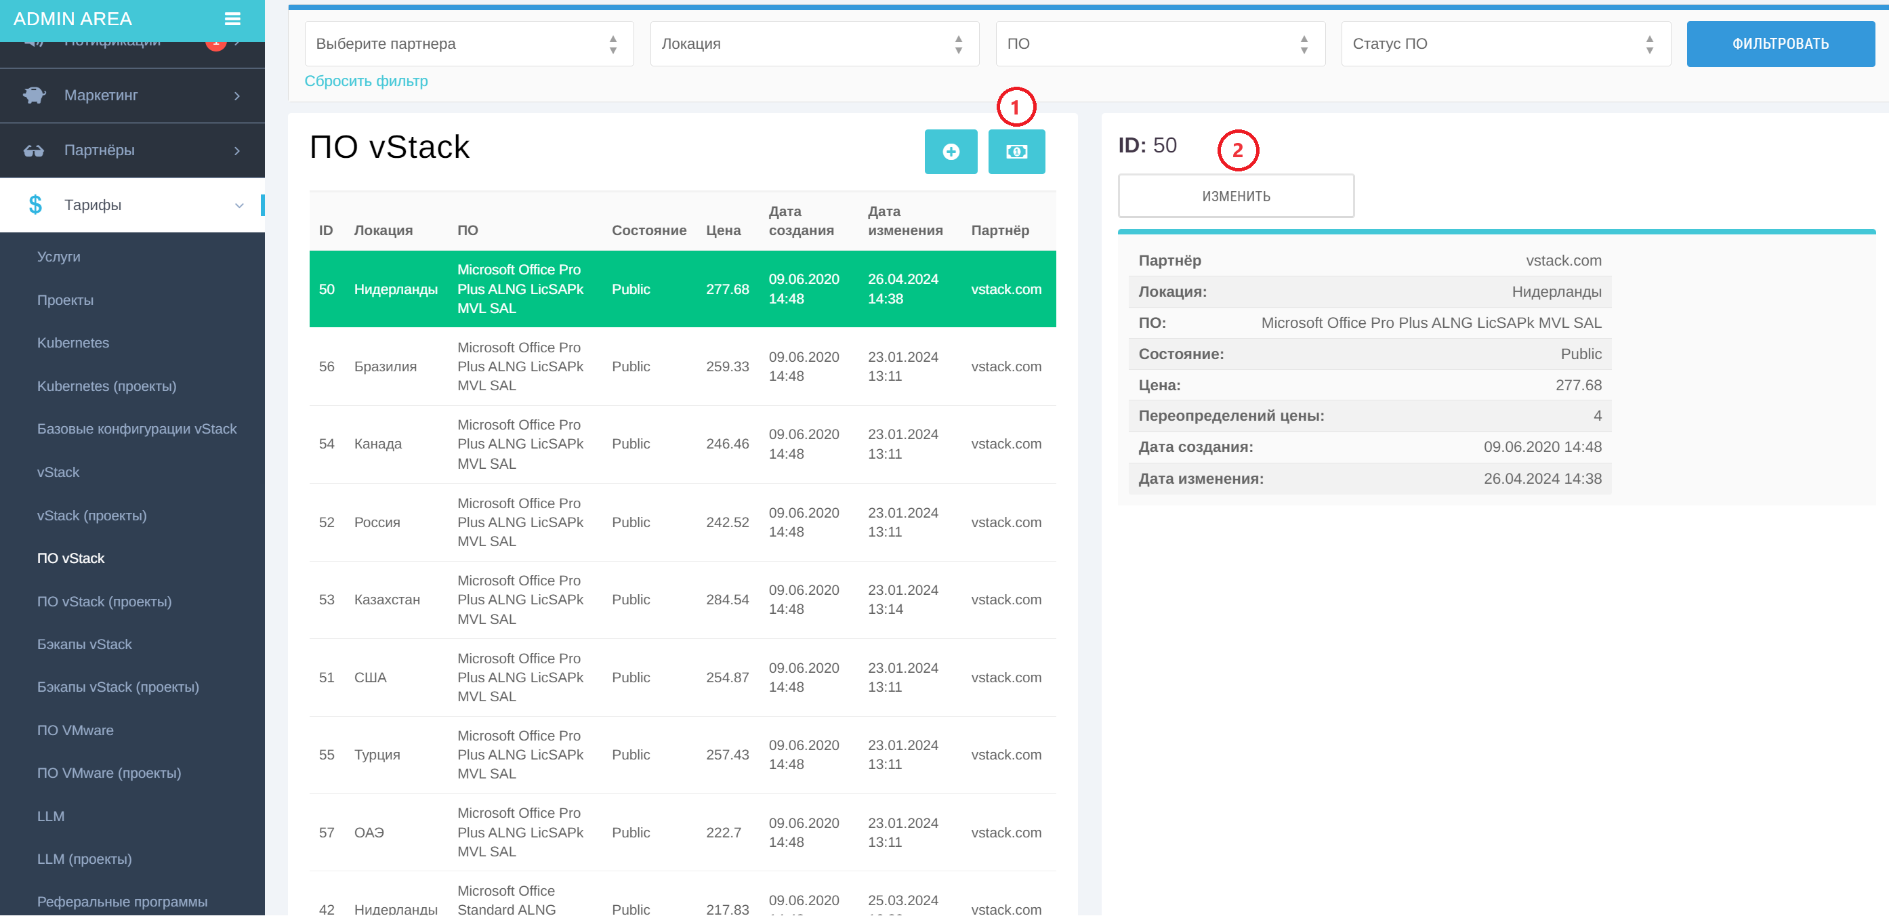Open the Статус ПО dropdown
Image resolution: width=1889 pixels, height=916 pixels.
tap(1506, 44)
